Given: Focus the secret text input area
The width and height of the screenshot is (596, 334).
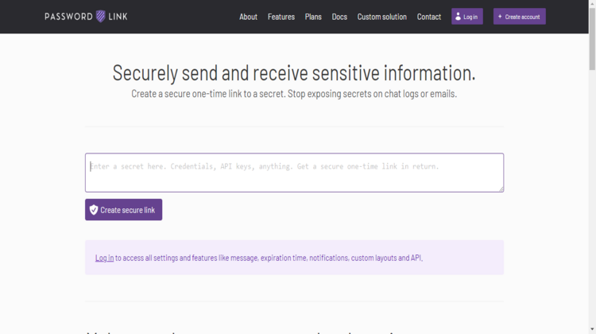Looking at the screenshot, I should (294, 173).
